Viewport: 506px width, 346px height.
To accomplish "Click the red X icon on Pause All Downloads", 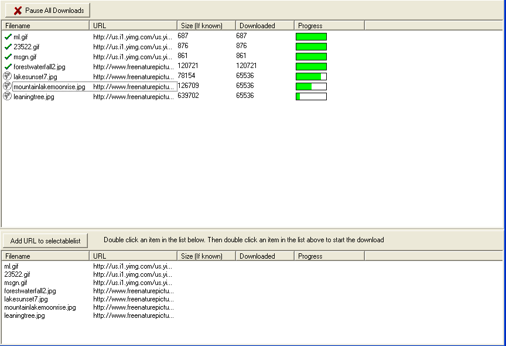I will click(x=18, y=11).
